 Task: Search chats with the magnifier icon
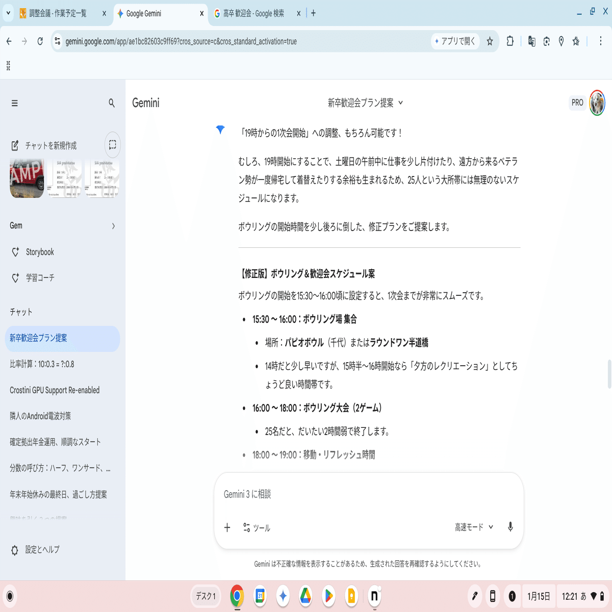(x=111, y=103)
